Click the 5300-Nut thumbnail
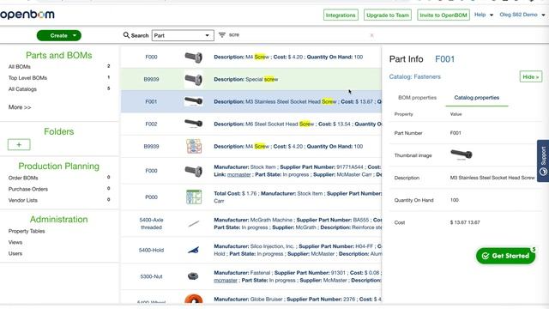 (x=193, y=276)
